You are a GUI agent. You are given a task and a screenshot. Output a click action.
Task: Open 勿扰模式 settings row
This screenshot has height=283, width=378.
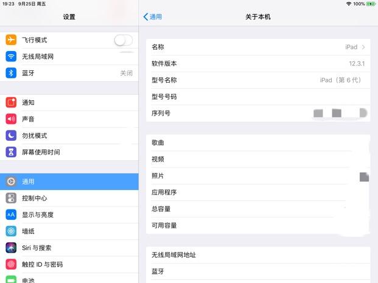click(69, 135)
